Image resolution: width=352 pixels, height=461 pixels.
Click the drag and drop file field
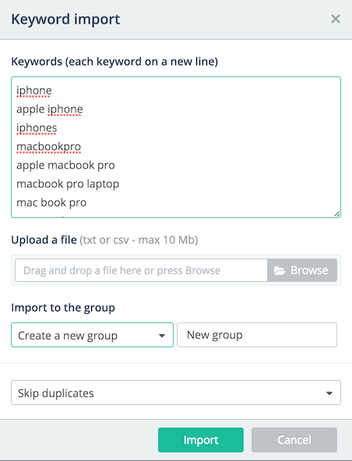click(x=141, y=270)
